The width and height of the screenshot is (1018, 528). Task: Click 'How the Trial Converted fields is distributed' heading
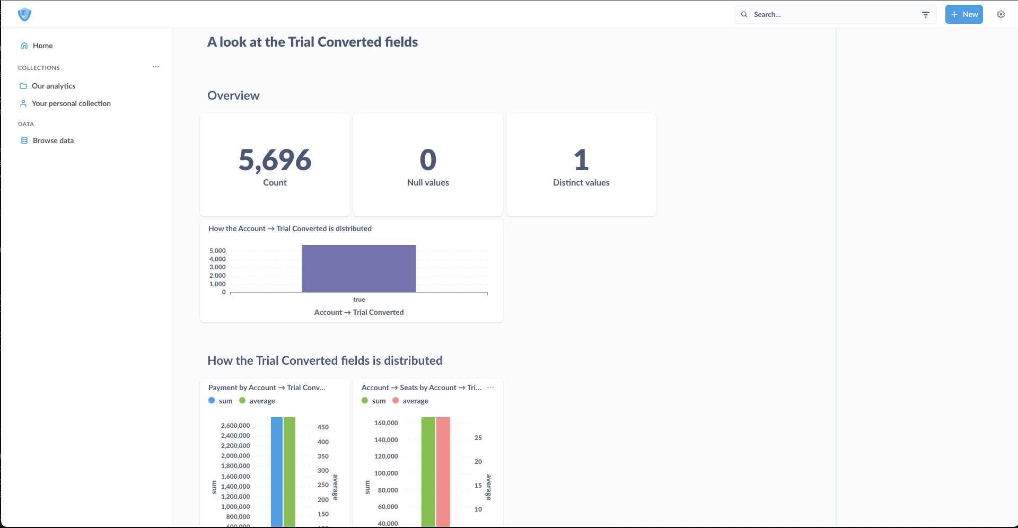click(325, 360)
